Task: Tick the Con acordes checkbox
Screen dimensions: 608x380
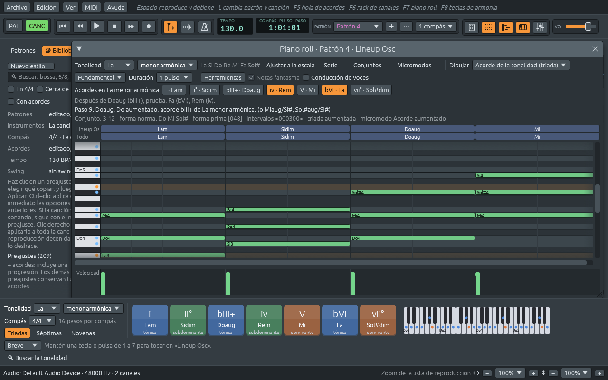Action: pos(29,101)
